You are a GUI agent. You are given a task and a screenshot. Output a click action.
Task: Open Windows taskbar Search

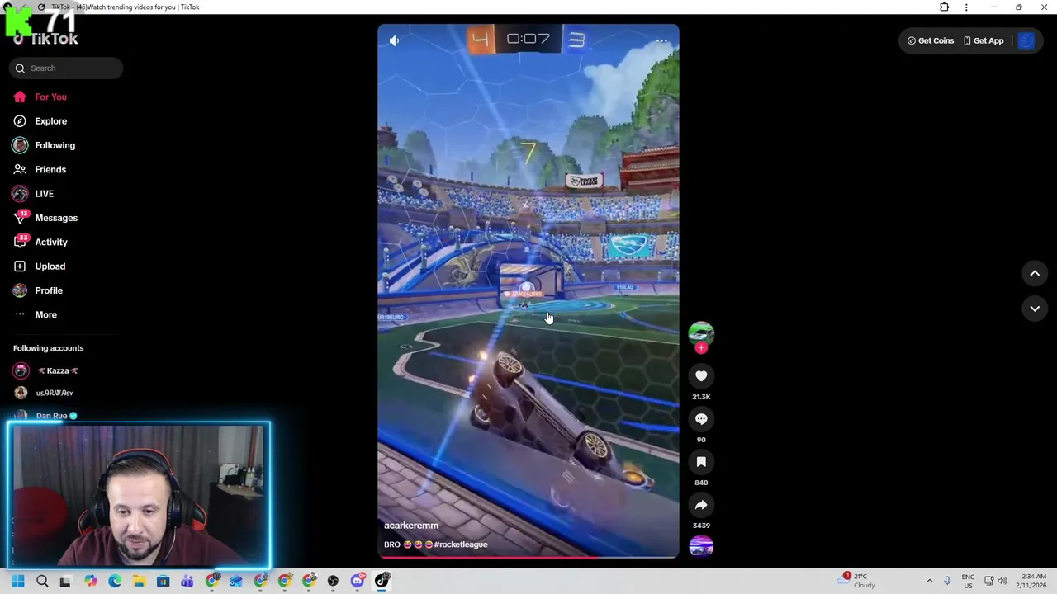[x=42, y=582]
